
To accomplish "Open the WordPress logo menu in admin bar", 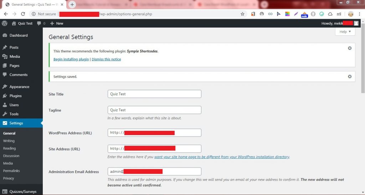I will 4,23.
